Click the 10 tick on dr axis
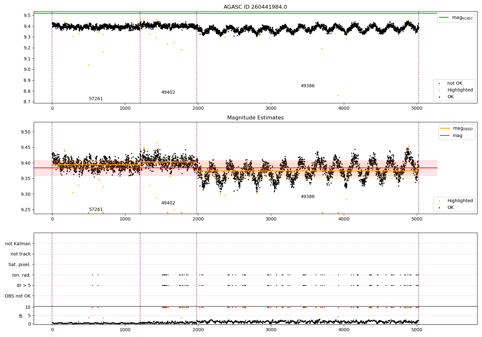Image resolution: width=482 pixels, height=337 pixels. pyautogui.click(x=28, y=307)
